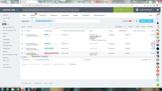Open the Смарт-процессы tab
This screenshot has width=162, height=91.
pos(99,15)
